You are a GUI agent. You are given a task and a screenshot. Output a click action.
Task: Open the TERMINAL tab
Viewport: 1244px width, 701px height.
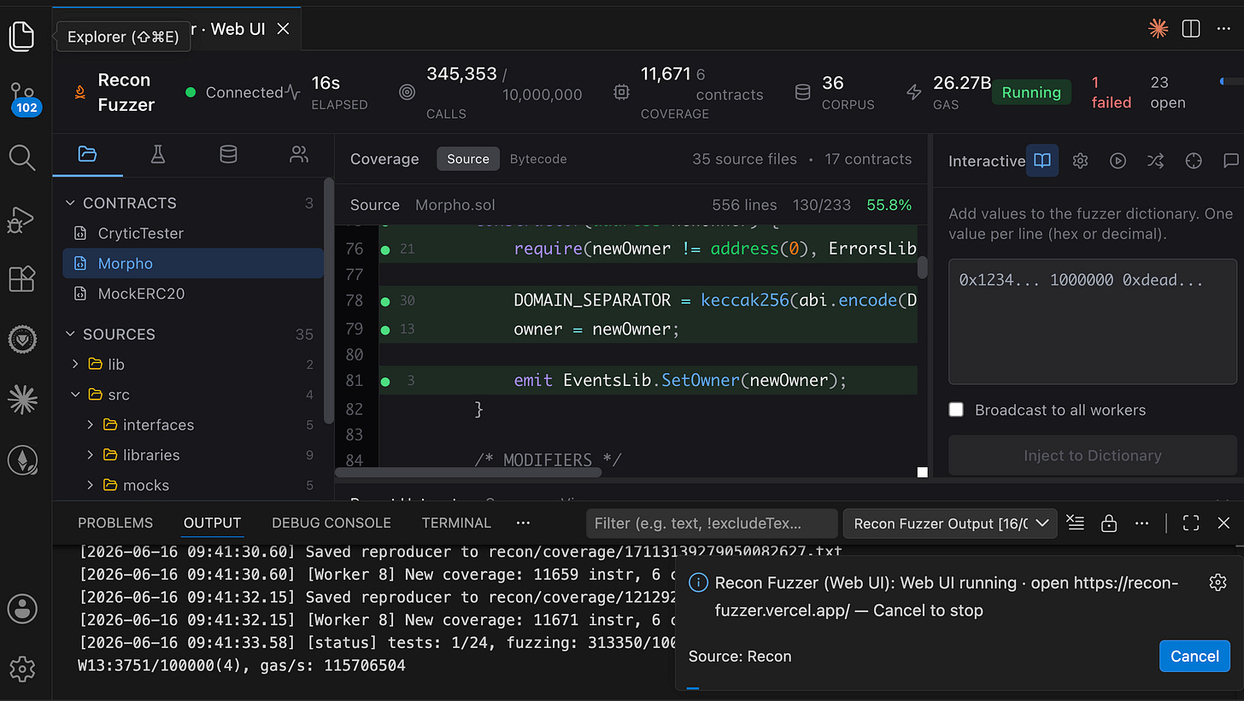point(456,523)
